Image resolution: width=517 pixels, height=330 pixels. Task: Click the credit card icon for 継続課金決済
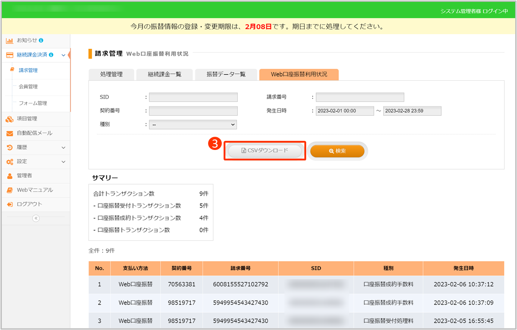[x=9, y=55]
